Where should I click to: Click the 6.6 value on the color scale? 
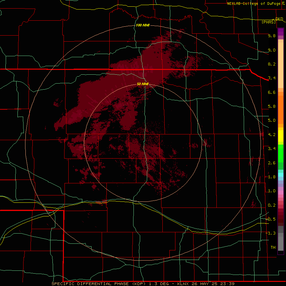click(272, 92)
